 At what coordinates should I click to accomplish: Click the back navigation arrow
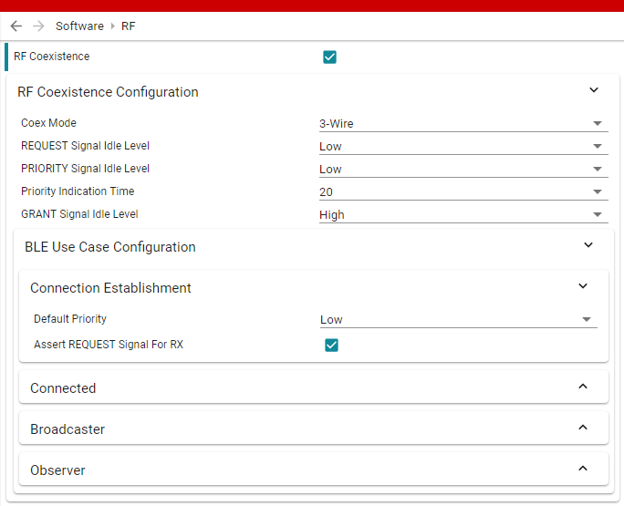[16, 26]
